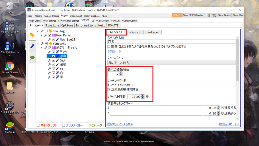Toggle the +Imports checkbox
This screenshot has height=146, width=259.
tap(46, 44)
